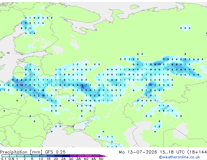The width and height of the screenshot is (207, 160).
Task: Click the '50' legend scale label
Action: click(101, 159)
